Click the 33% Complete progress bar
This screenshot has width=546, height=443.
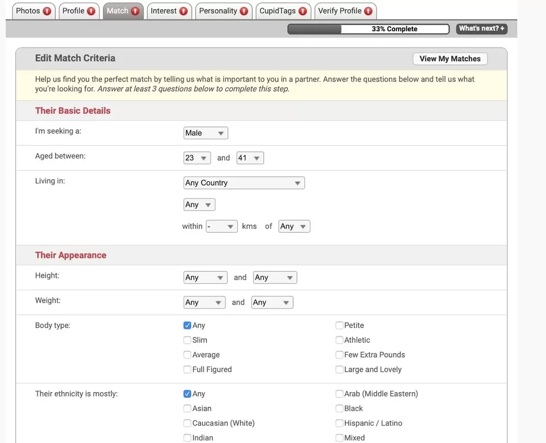[x=369, y=29]
